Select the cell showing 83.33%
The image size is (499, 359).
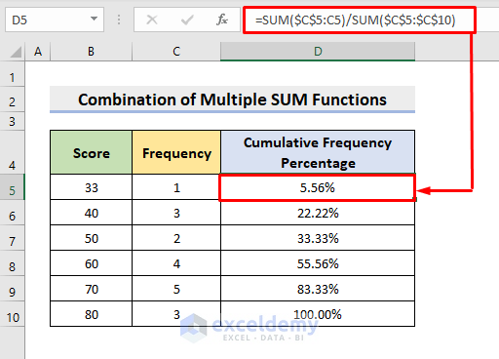[x=318, y=289]
